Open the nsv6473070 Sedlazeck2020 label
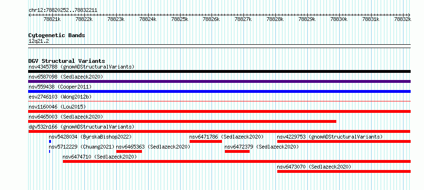The height and width of the screenshot is (190, 424). coord(314,167)
